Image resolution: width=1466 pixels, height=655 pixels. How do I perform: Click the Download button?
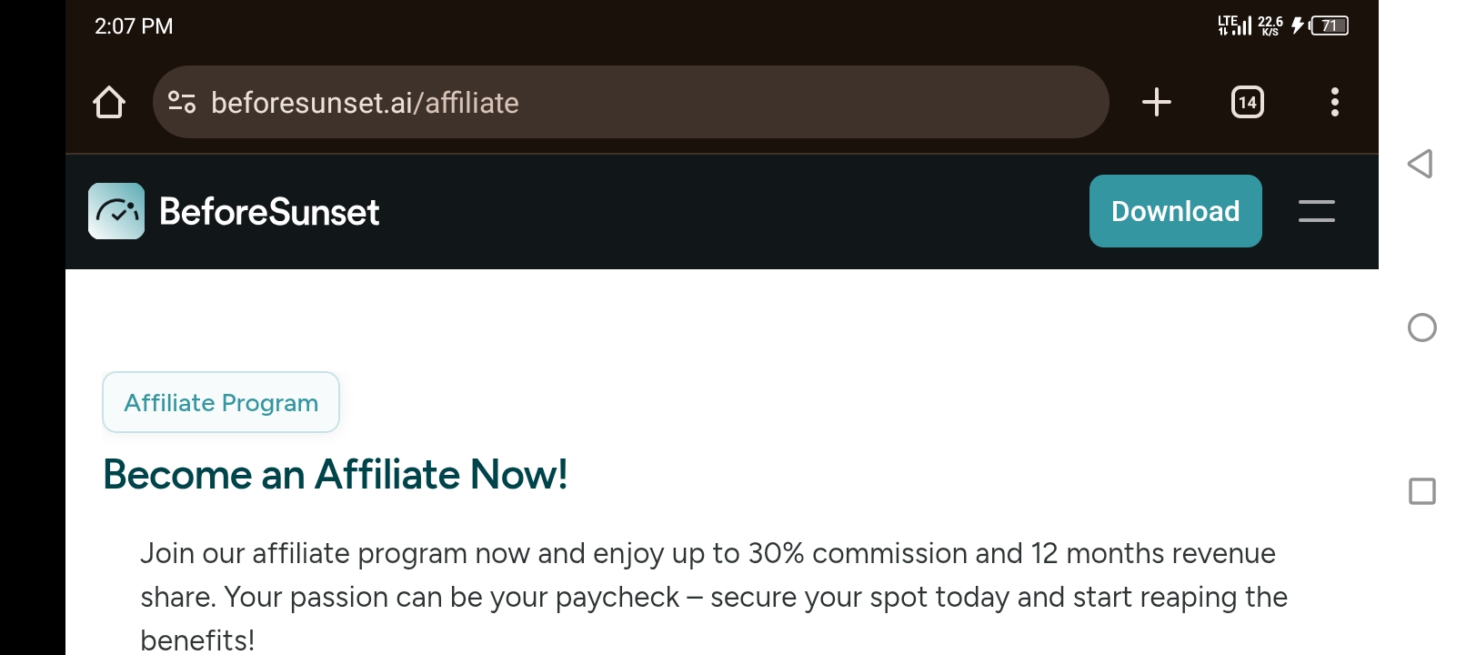1175,211
